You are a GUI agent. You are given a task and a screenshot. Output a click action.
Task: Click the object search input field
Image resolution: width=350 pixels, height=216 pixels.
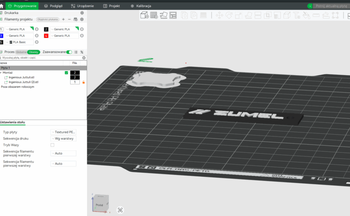point(42,58)
